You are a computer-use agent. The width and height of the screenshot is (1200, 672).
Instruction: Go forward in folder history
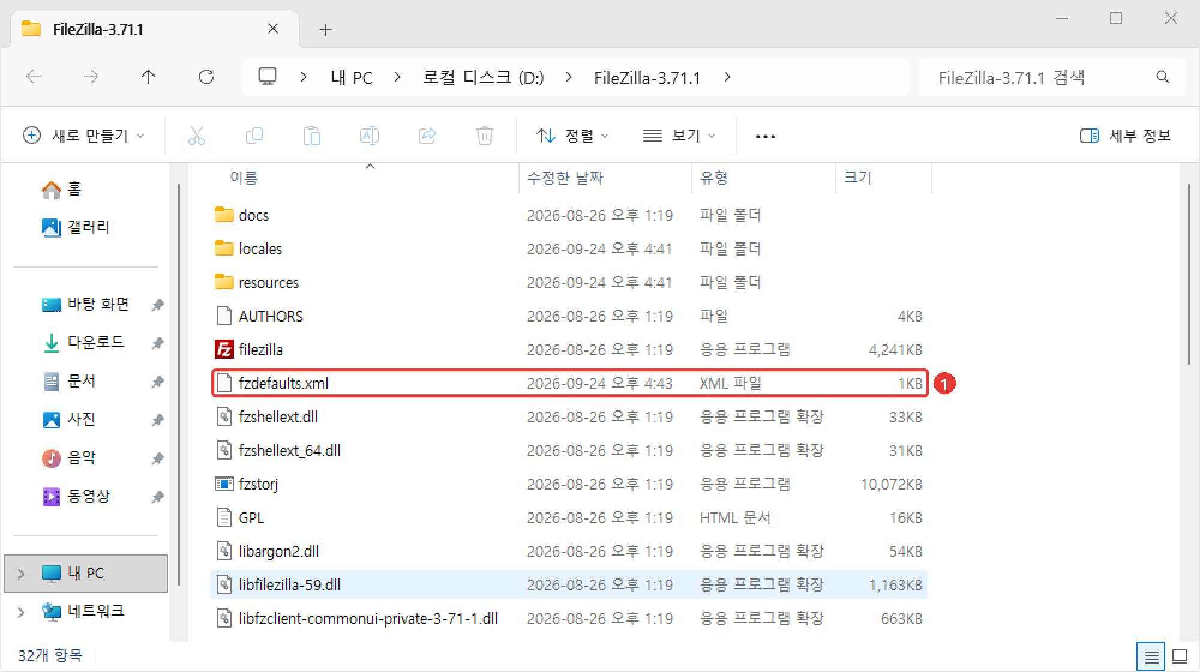pos(91,77)
